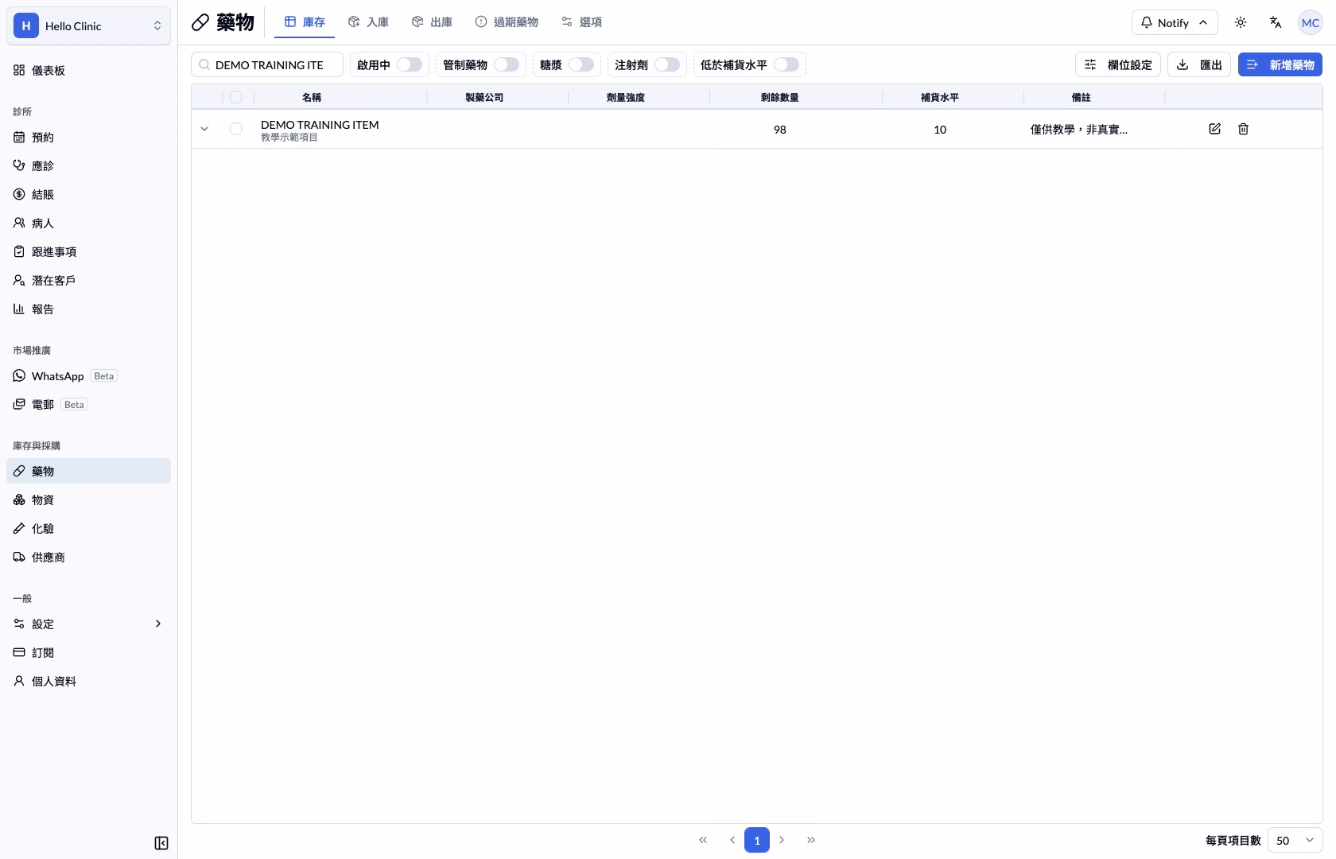Open the Hello Clinic switcher dropdown
This screenshot has height=859, width=1336.
(88, 25)
